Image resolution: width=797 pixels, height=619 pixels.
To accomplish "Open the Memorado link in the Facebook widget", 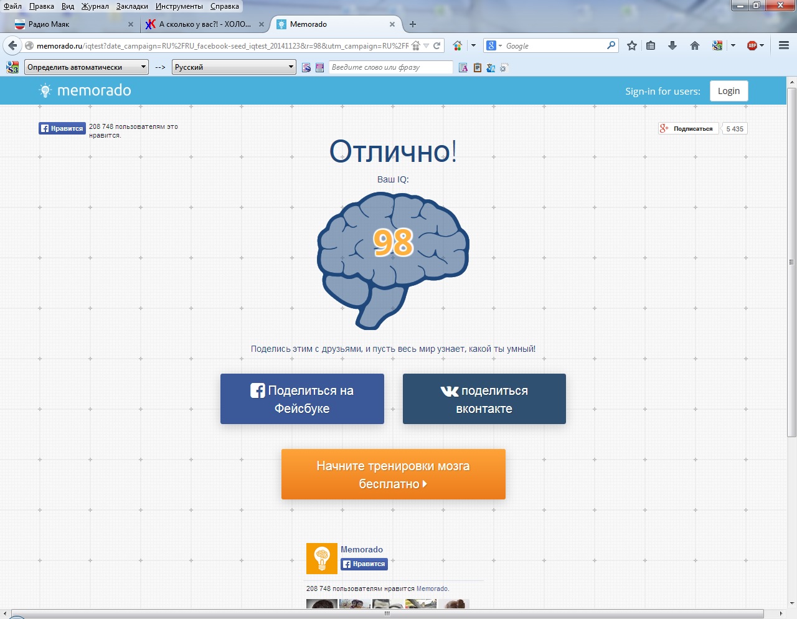I will [362, 549].
